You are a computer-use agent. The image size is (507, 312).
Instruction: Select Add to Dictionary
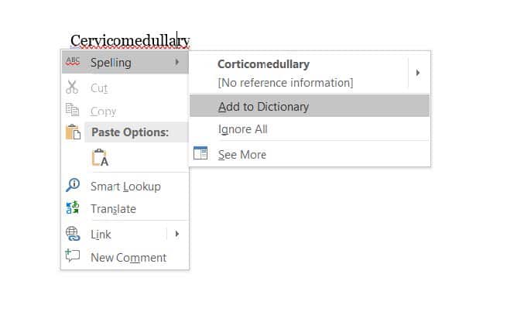click(x=310, y=106)
